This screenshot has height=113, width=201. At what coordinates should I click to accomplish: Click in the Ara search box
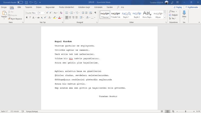tap(122, 7)
